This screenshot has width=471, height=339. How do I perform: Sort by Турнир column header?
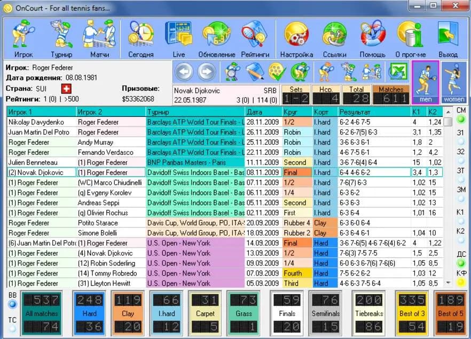[195, 112]
